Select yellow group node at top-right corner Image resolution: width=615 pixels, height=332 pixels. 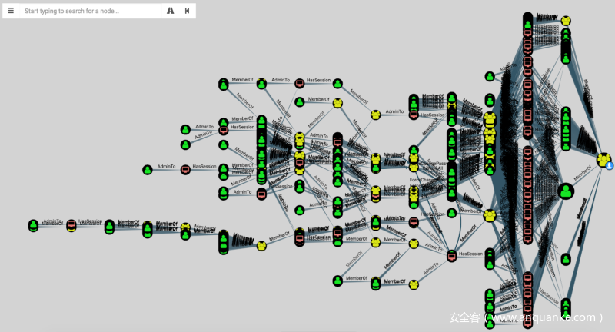(566, 20)
